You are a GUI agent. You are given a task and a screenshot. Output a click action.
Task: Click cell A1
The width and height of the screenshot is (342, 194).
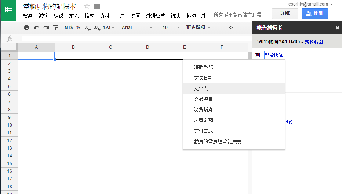tap(36, 56)
